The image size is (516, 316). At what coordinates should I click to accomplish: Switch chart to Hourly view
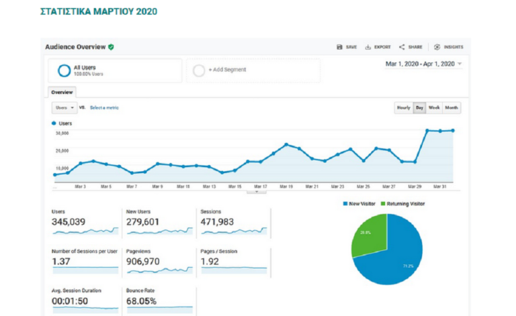coord(403,107)
